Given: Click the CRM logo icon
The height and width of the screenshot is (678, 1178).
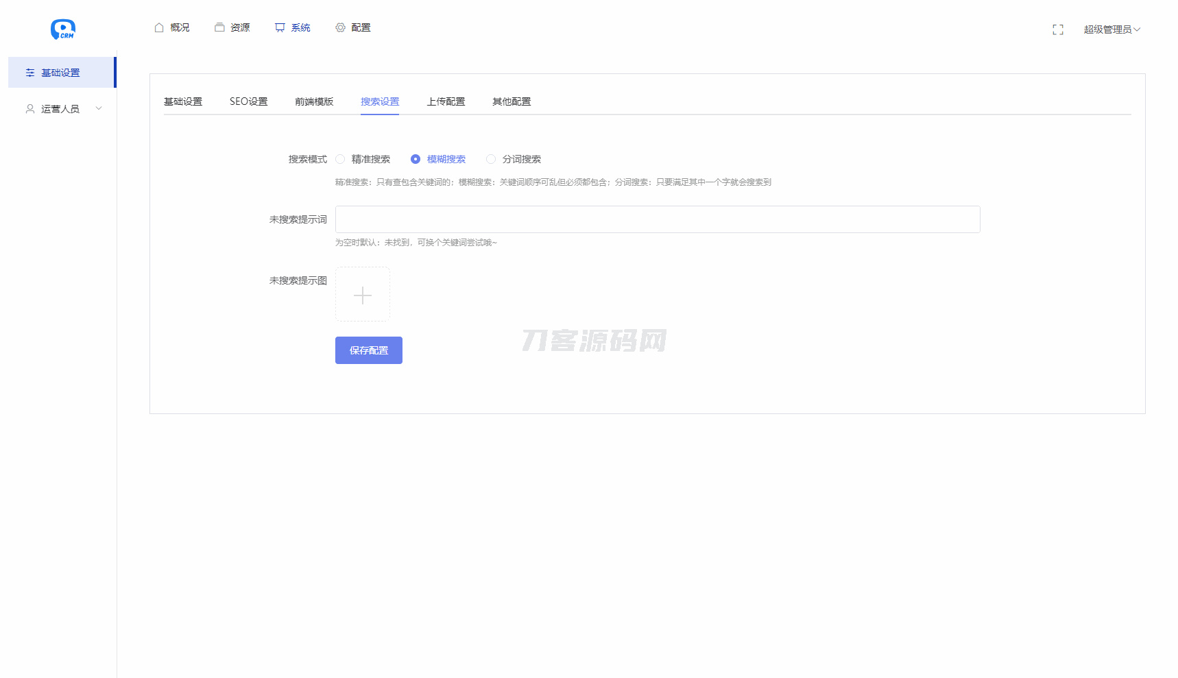Looking at the screenshot, I should click(62, 29).
